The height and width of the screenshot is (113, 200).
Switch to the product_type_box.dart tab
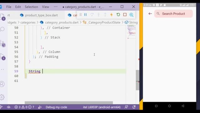(39, 15)
